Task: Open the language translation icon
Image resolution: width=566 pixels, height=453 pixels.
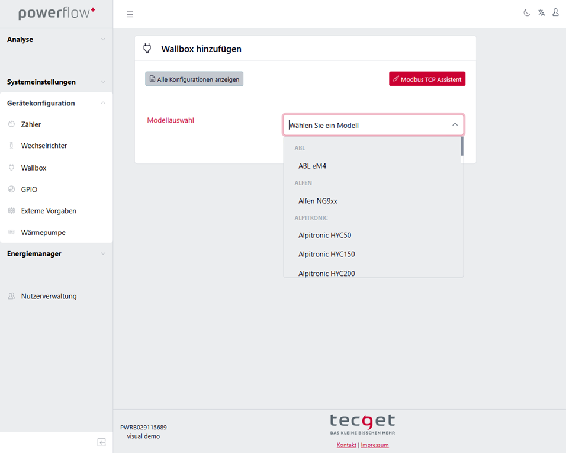Action: point(542,13)
